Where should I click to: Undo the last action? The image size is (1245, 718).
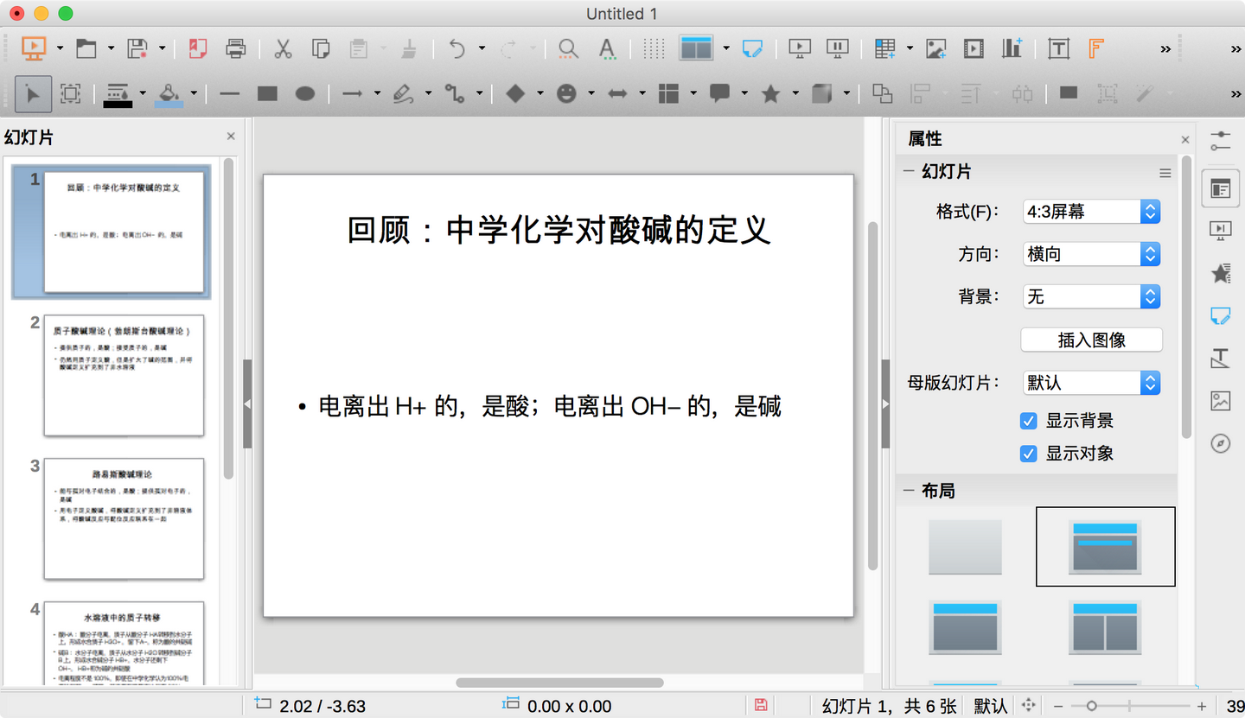tap(456, 48)
